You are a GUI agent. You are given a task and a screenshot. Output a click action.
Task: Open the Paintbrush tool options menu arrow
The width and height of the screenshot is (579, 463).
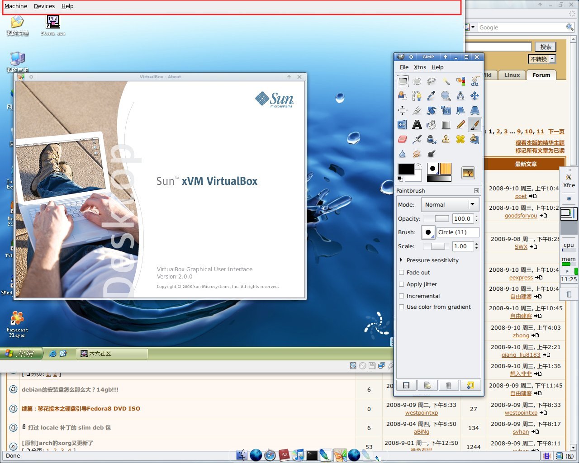(x=476, y=191)
